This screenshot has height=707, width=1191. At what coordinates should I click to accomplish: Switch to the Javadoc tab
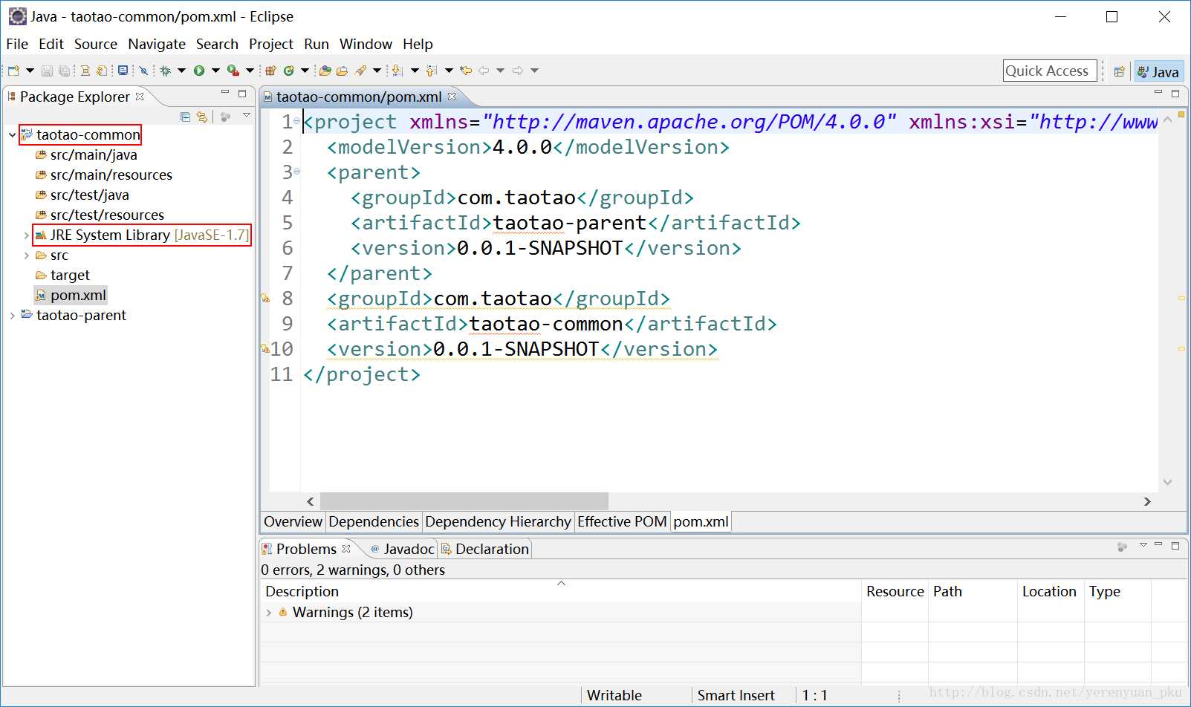click(x=403, y=549)
